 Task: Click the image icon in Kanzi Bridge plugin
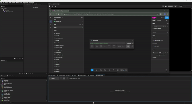pos(101,46)
